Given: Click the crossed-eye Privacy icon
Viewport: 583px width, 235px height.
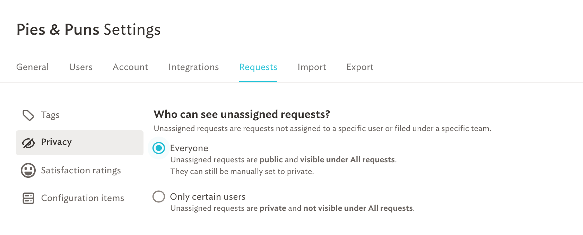Looking at the screenshot, I should point(28,143).
